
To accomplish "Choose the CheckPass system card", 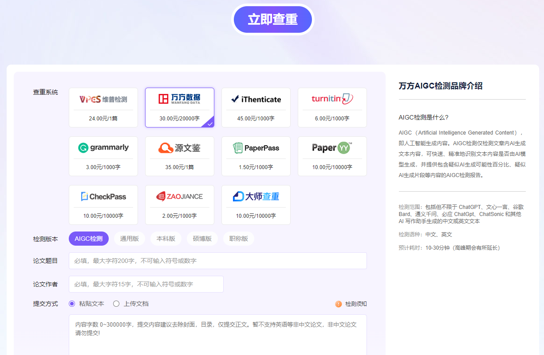I will tap(103, 205).
